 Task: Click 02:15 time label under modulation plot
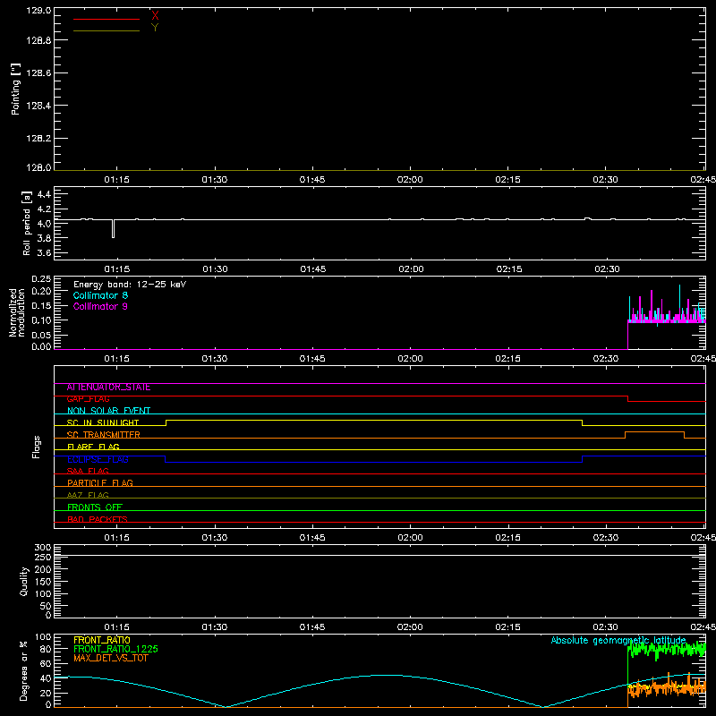pyautogui.click(x=507, y=359)
